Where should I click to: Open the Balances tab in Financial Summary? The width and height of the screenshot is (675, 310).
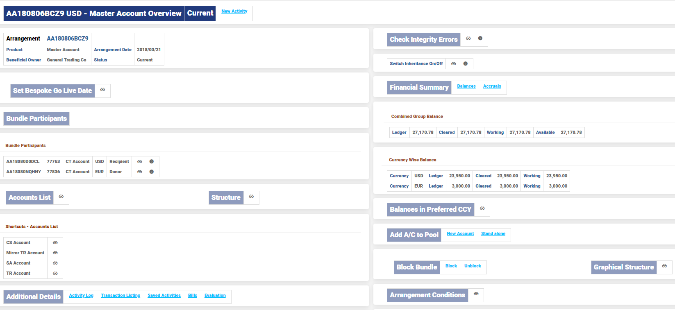pos(466,86)
